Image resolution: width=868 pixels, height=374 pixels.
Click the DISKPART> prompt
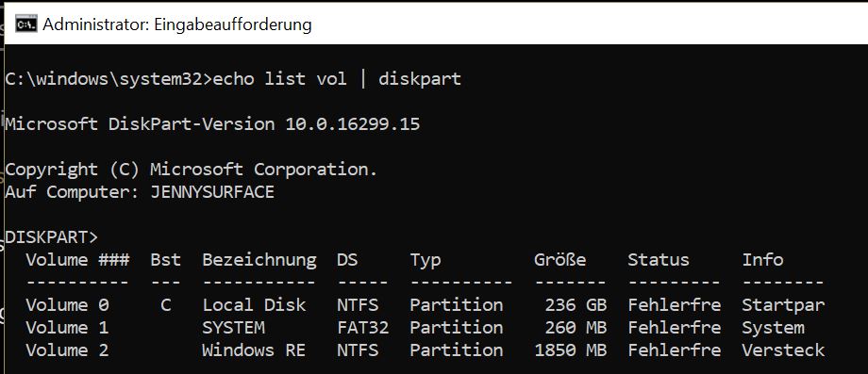[x=52, y=237]
